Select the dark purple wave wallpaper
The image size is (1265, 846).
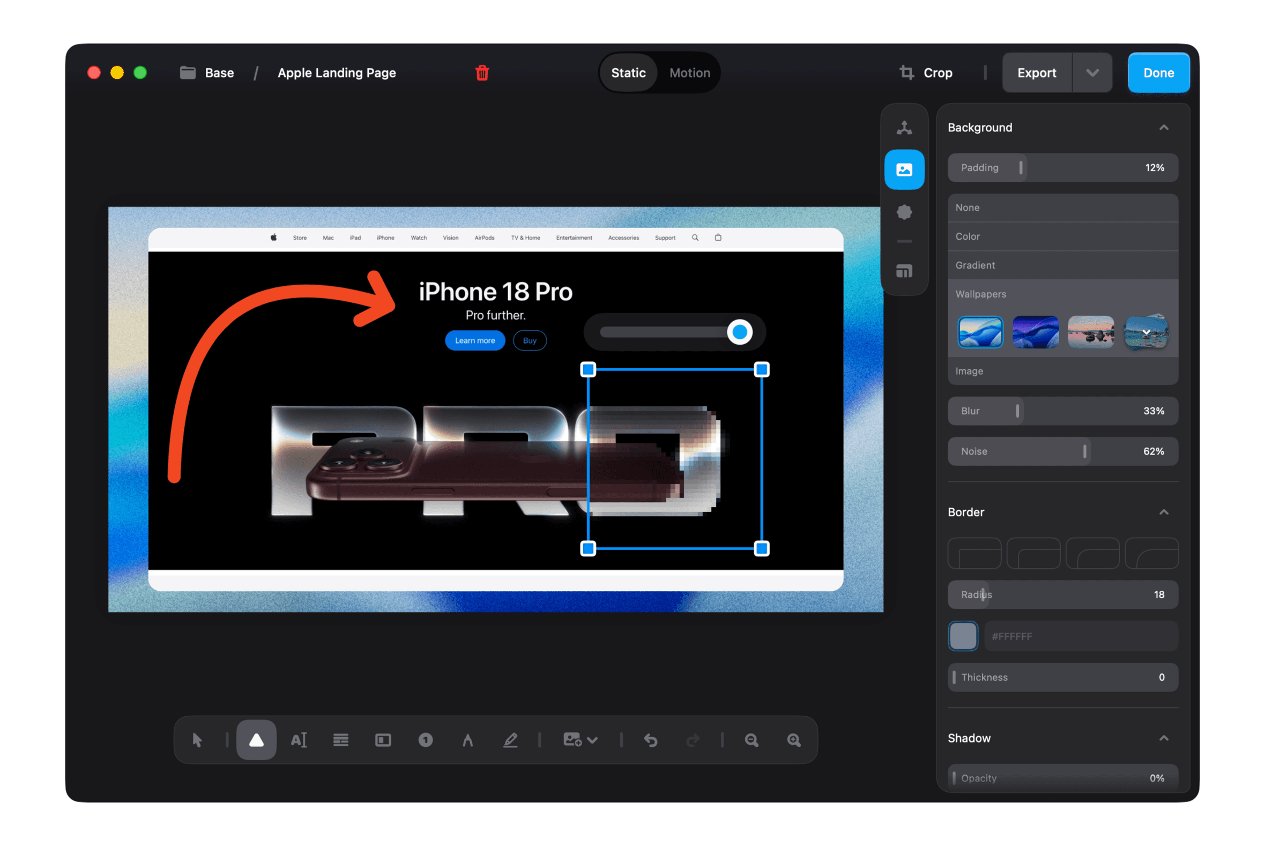1035,332
